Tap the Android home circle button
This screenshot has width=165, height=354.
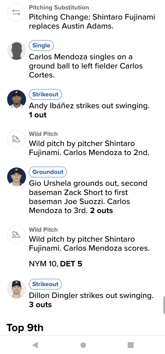click(x=83, y=345)
